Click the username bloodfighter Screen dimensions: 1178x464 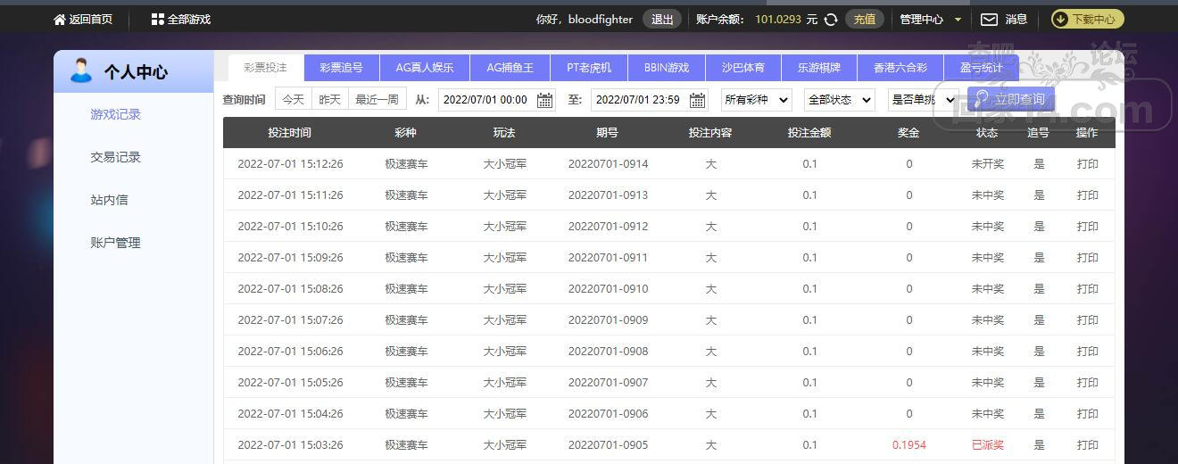(x=601, y=19)
